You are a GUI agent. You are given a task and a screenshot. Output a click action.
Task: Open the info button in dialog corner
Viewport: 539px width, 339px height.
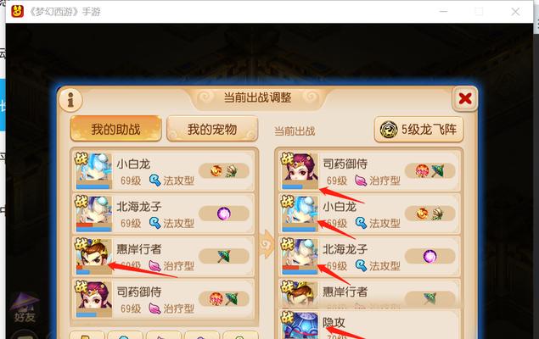pyautogui.click(x=70, y=99)
